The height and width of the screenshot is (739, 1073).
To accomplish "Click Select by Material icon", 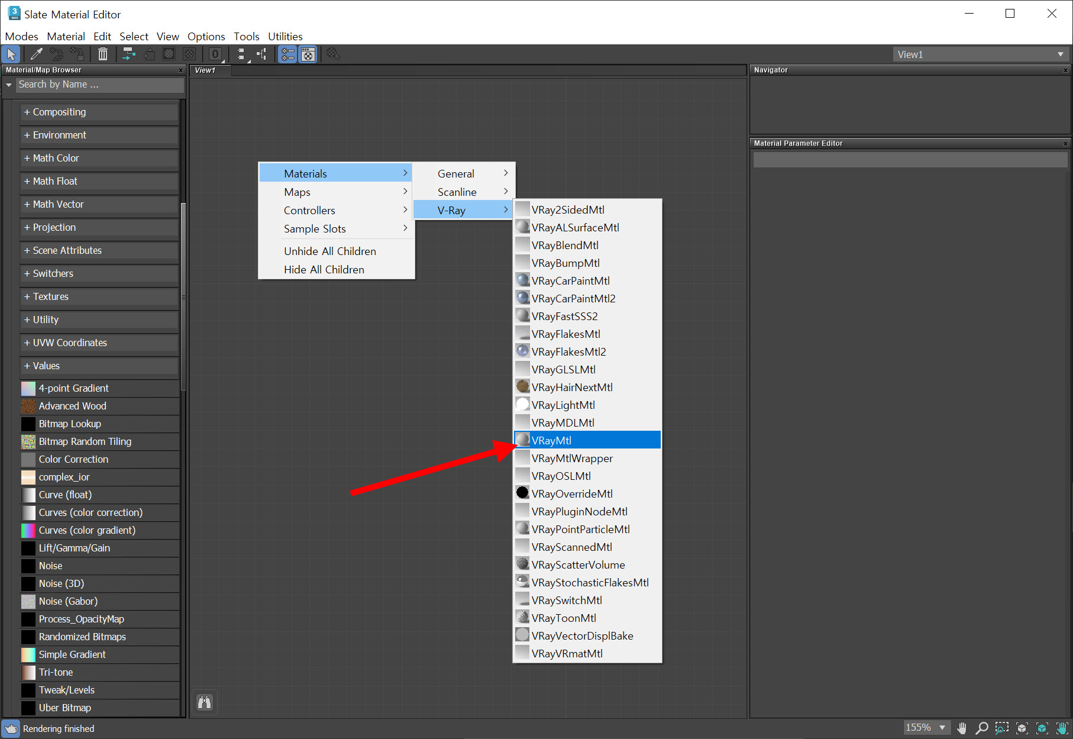I will [x=333, y=54].
